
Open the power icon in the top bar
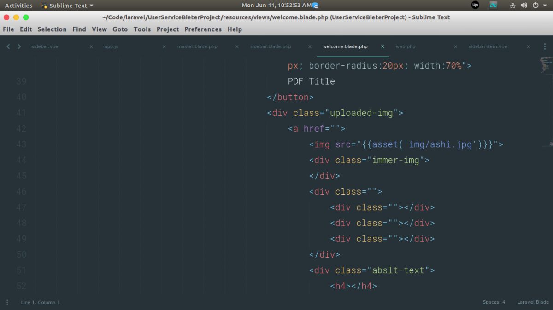[x=535, y=6]
